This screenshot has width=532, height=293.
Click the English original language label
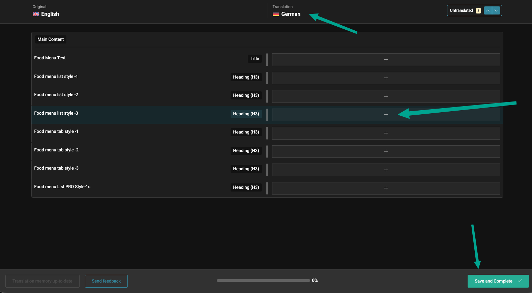50,14
